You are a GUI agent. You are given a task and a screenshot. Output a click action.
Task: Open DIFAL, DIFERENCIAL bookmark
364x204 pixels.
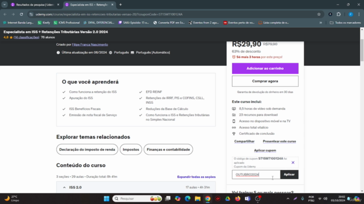click(99, 23)
